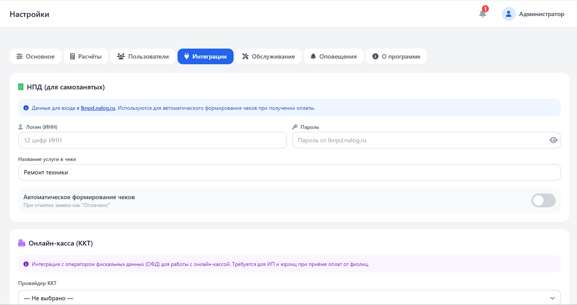Viewport: 577px width, 305px height.
Task: Open the notifications bell icon
Action: (482, 14)
